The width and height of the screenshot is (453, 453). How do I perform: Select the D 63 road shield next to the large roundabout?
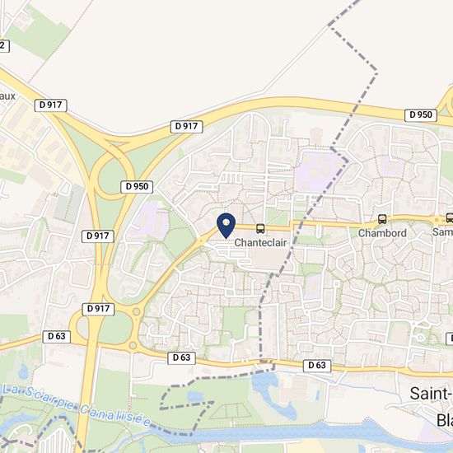pyautogui.click(x=57, y=336)
